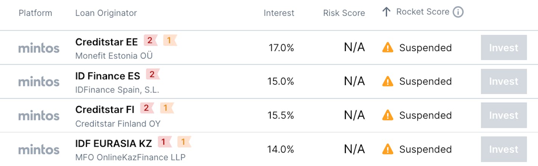Screen dimensions: 538x166
Task: Click the warning icon in IDF EURASIA KZ row
Action: coord(388,149)
